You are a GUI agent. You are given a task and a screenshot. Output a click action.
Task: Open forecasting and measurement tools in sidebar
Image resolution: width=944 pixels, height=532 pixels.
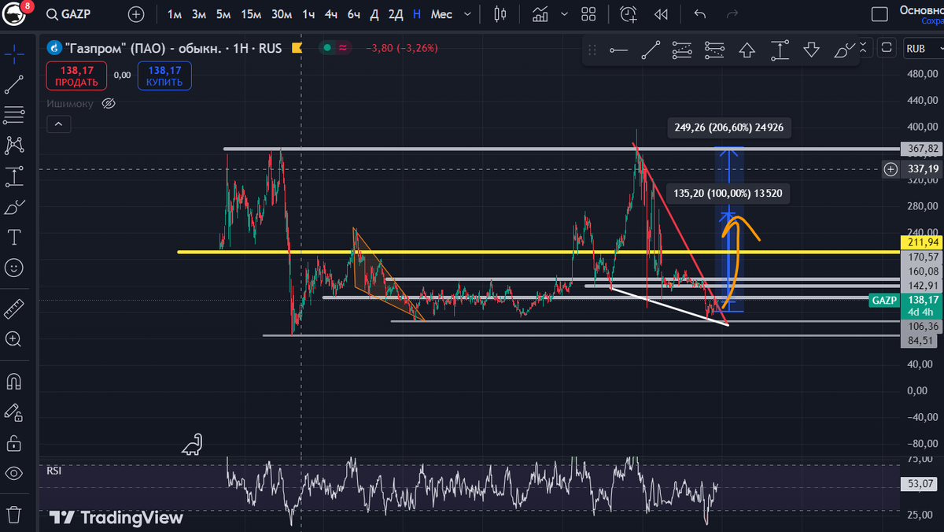coord(13,175)
